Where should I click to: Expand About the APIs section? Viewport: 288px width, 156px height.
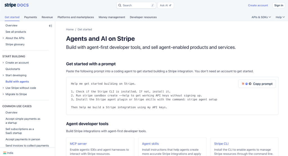tap(3, 38)
